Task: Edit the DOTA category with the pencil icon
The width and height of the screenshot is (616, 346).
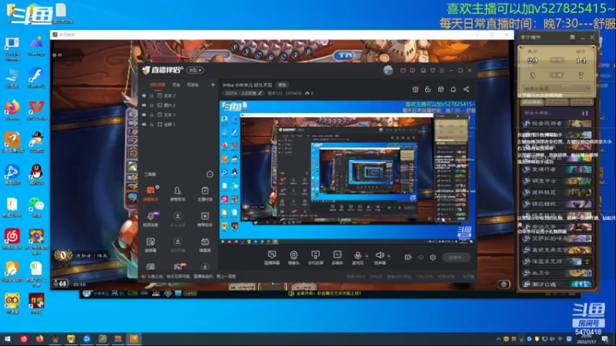Action: [260, 93]
